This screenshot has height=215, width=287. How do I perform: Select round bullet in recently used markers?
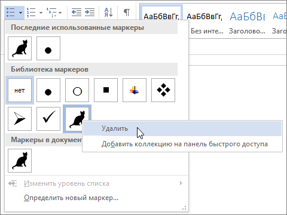point(48,48)
